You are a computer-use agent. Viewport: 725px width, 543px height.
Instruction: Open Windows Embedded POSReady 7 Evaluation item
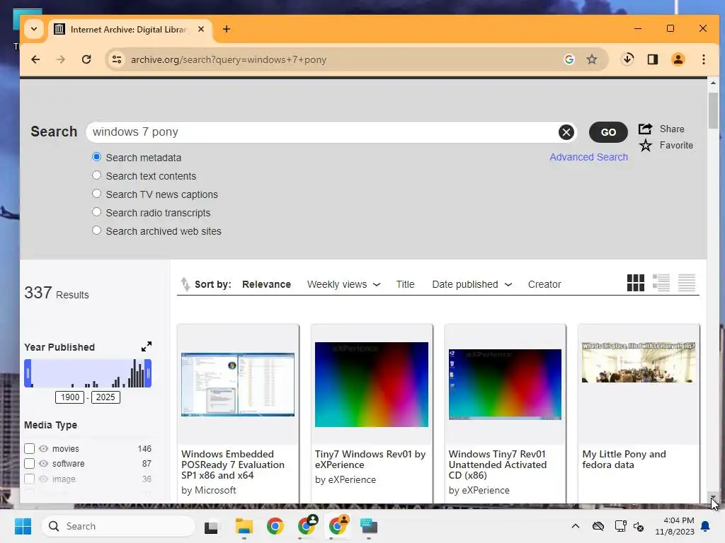(x=232, y=465)
